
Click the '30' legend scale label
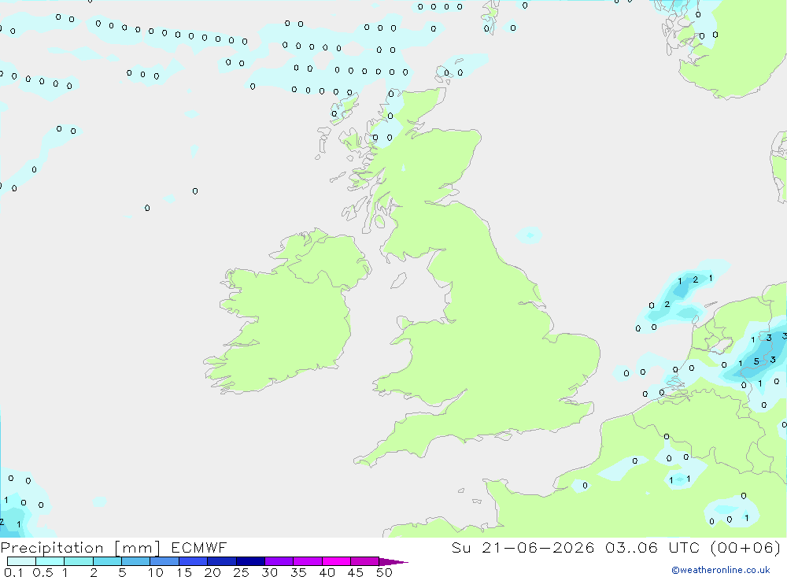(x=269, y=572)
